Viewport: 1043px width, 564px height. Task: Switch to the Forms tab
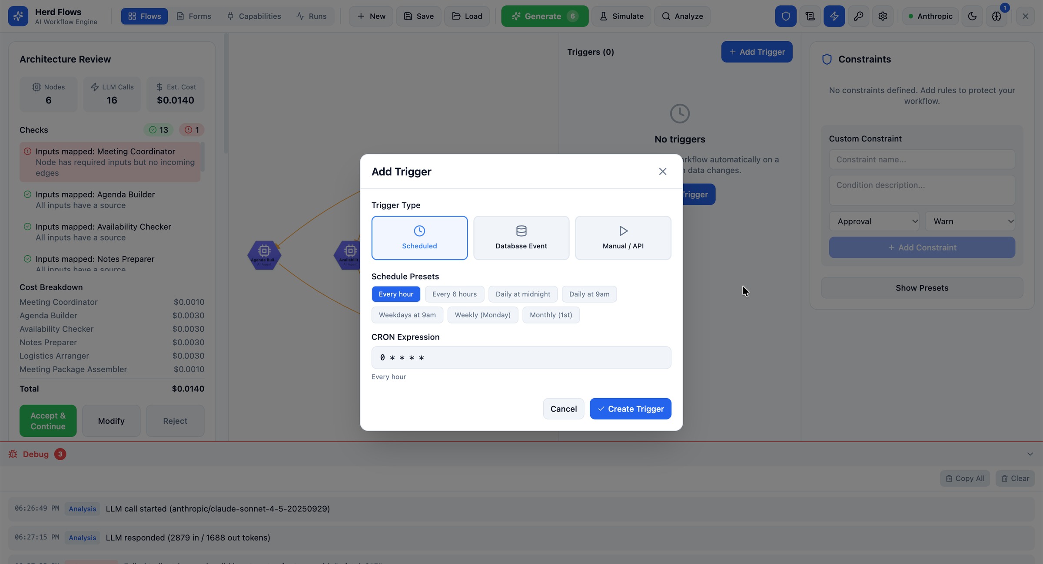click(194, 16)
